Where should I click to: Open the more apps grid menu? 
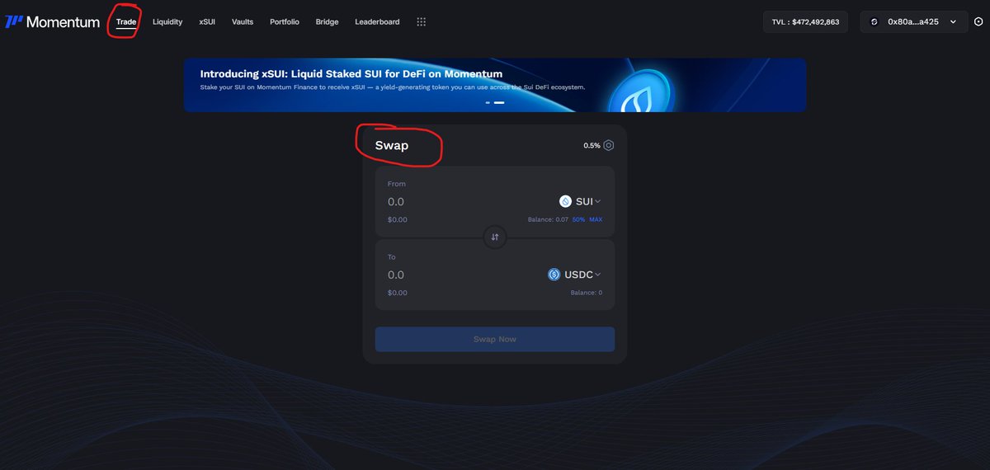click(x=421, y=22)
